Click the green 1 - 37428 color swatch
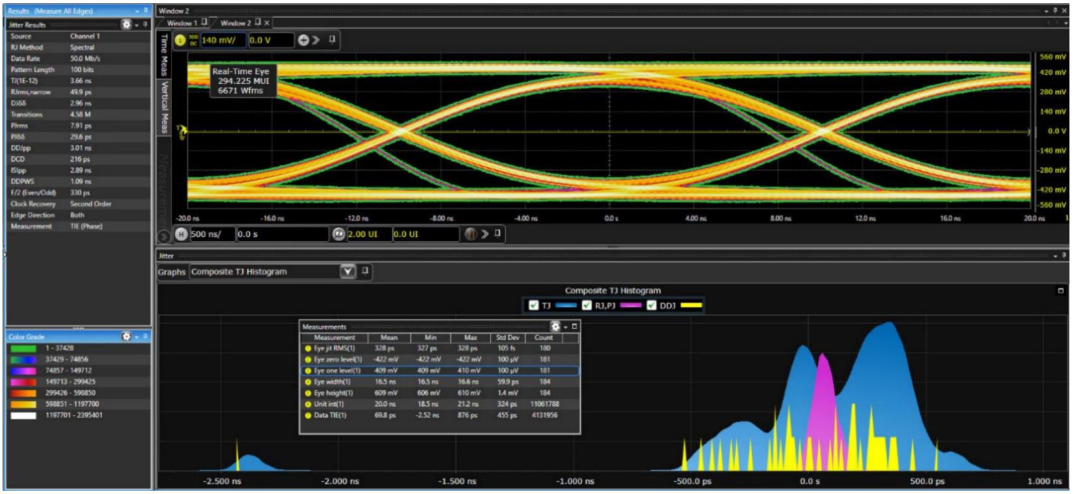Image resolution: width=1074 pixels, height=494 pixels. 23,348
